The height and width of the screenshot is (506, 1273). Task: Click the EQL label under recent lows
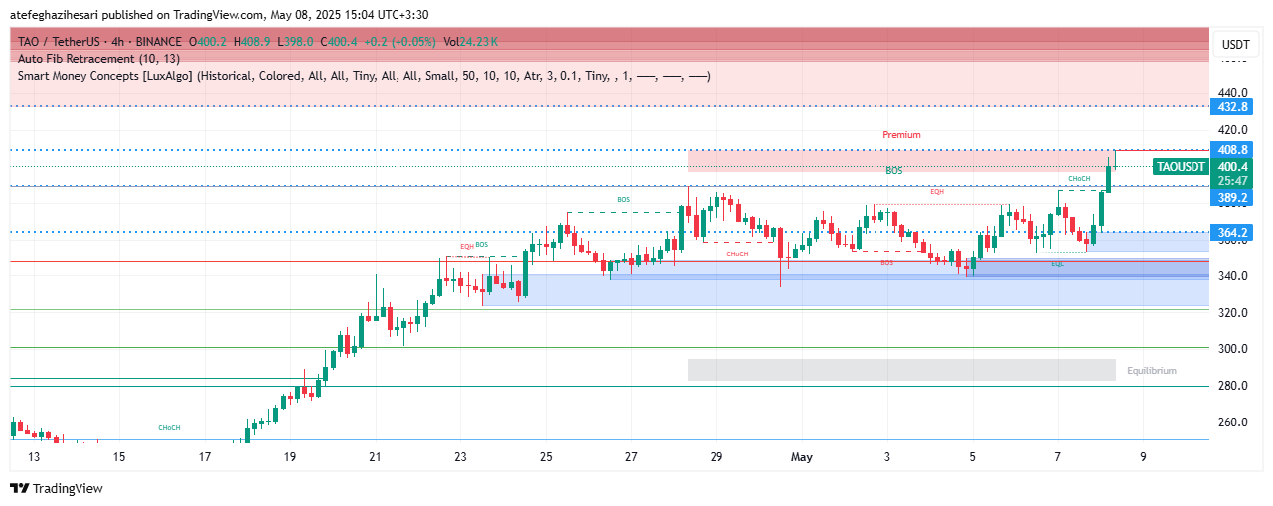tap(1057, 264)
